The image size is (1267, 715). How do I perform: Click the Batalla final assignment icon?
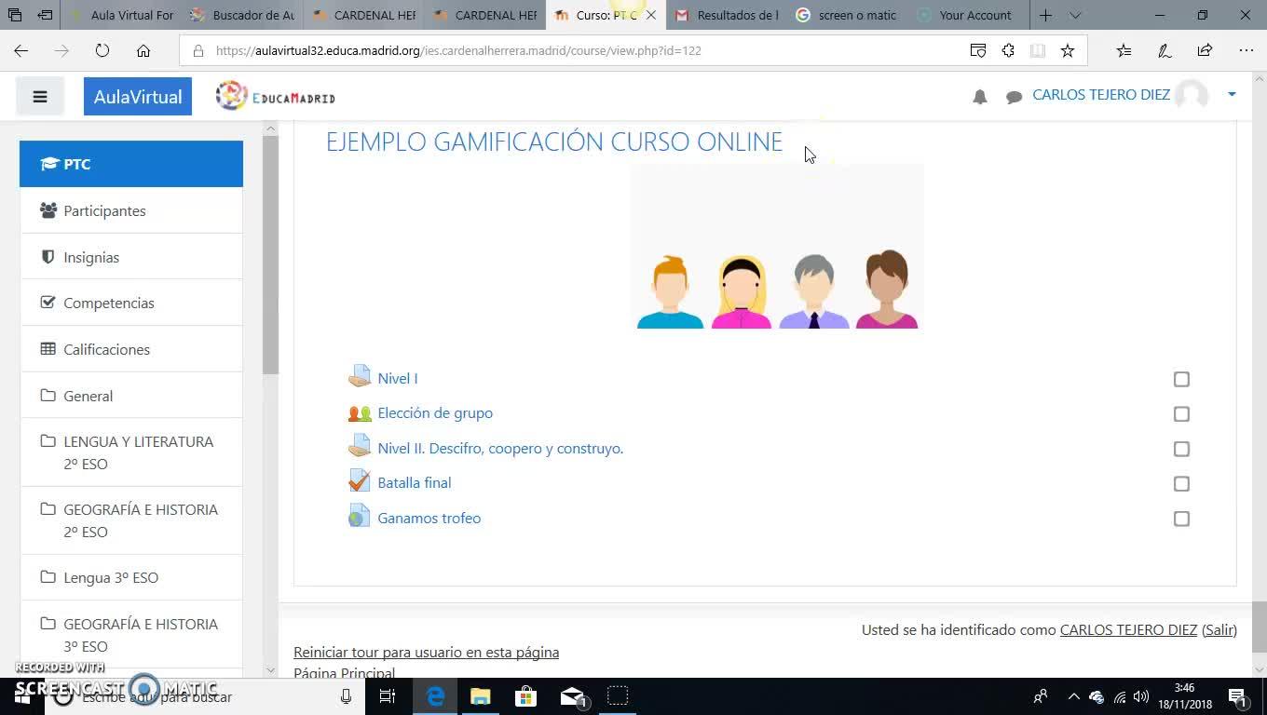pyautogui.click(x=360, y=482)
